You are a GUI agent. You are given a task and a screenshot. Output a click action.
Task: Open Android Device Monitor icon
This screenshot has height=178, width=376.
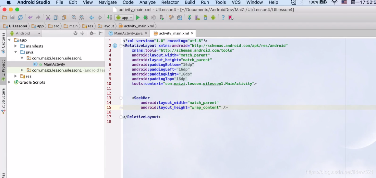pyautogui.click(x=213, y=17)
